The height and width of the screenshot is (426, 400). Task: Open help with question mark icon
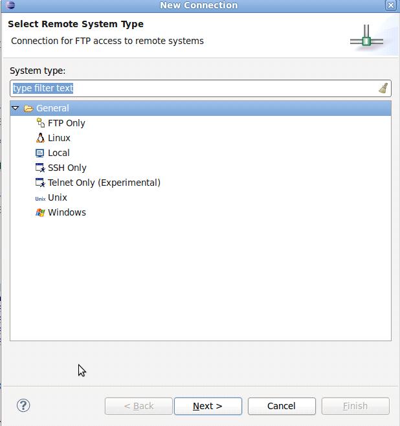tap(23, 405)
